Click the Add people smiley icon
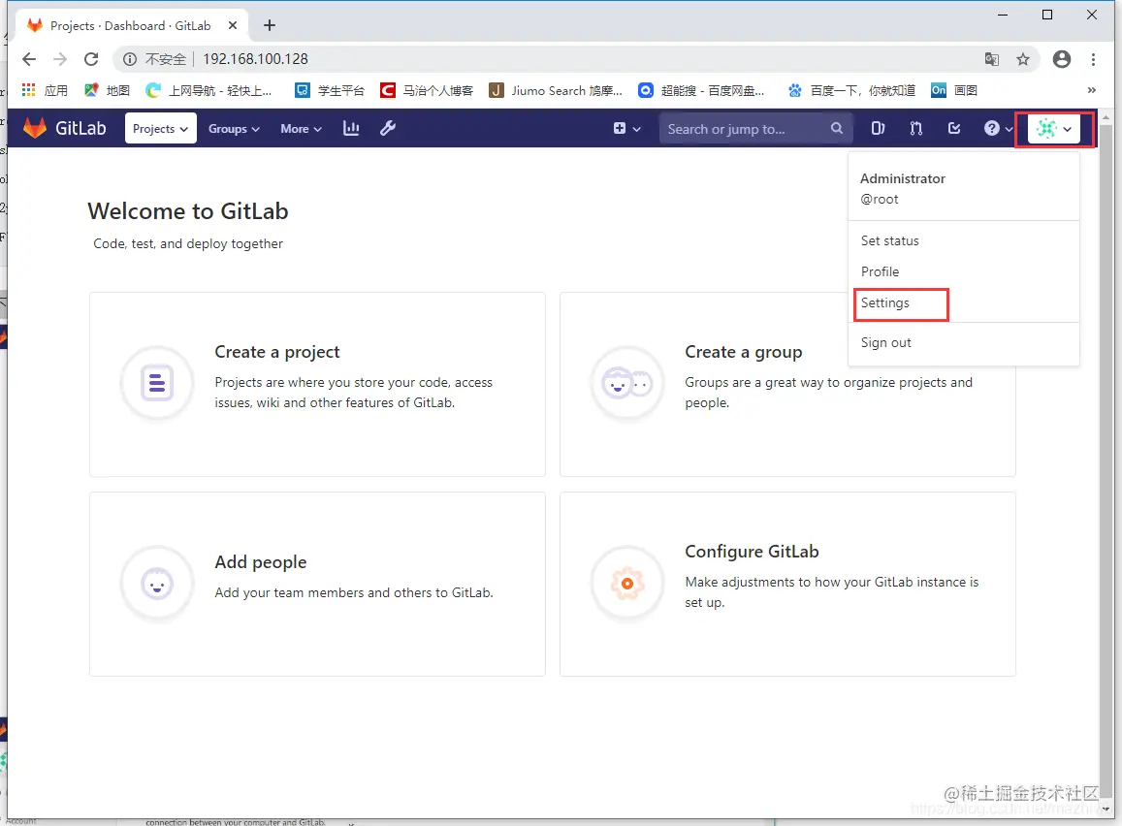This screenshot has width=1122, height=826. [x=157, y=584]
